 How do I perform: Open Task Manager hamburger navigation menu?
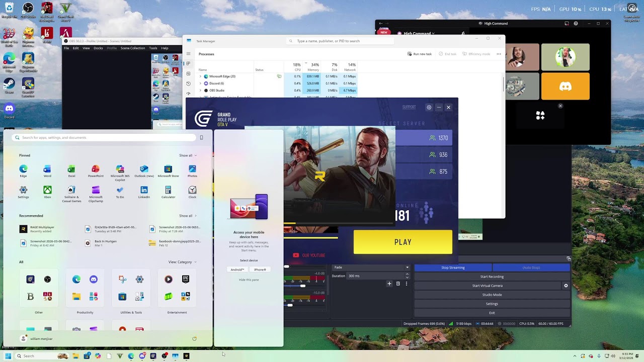pos(188,54)
